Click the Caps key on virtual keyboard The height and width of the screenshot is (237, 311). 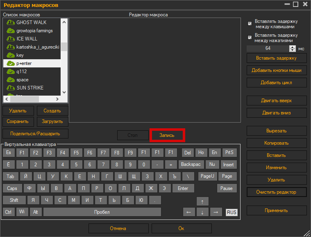coord(12,188)
